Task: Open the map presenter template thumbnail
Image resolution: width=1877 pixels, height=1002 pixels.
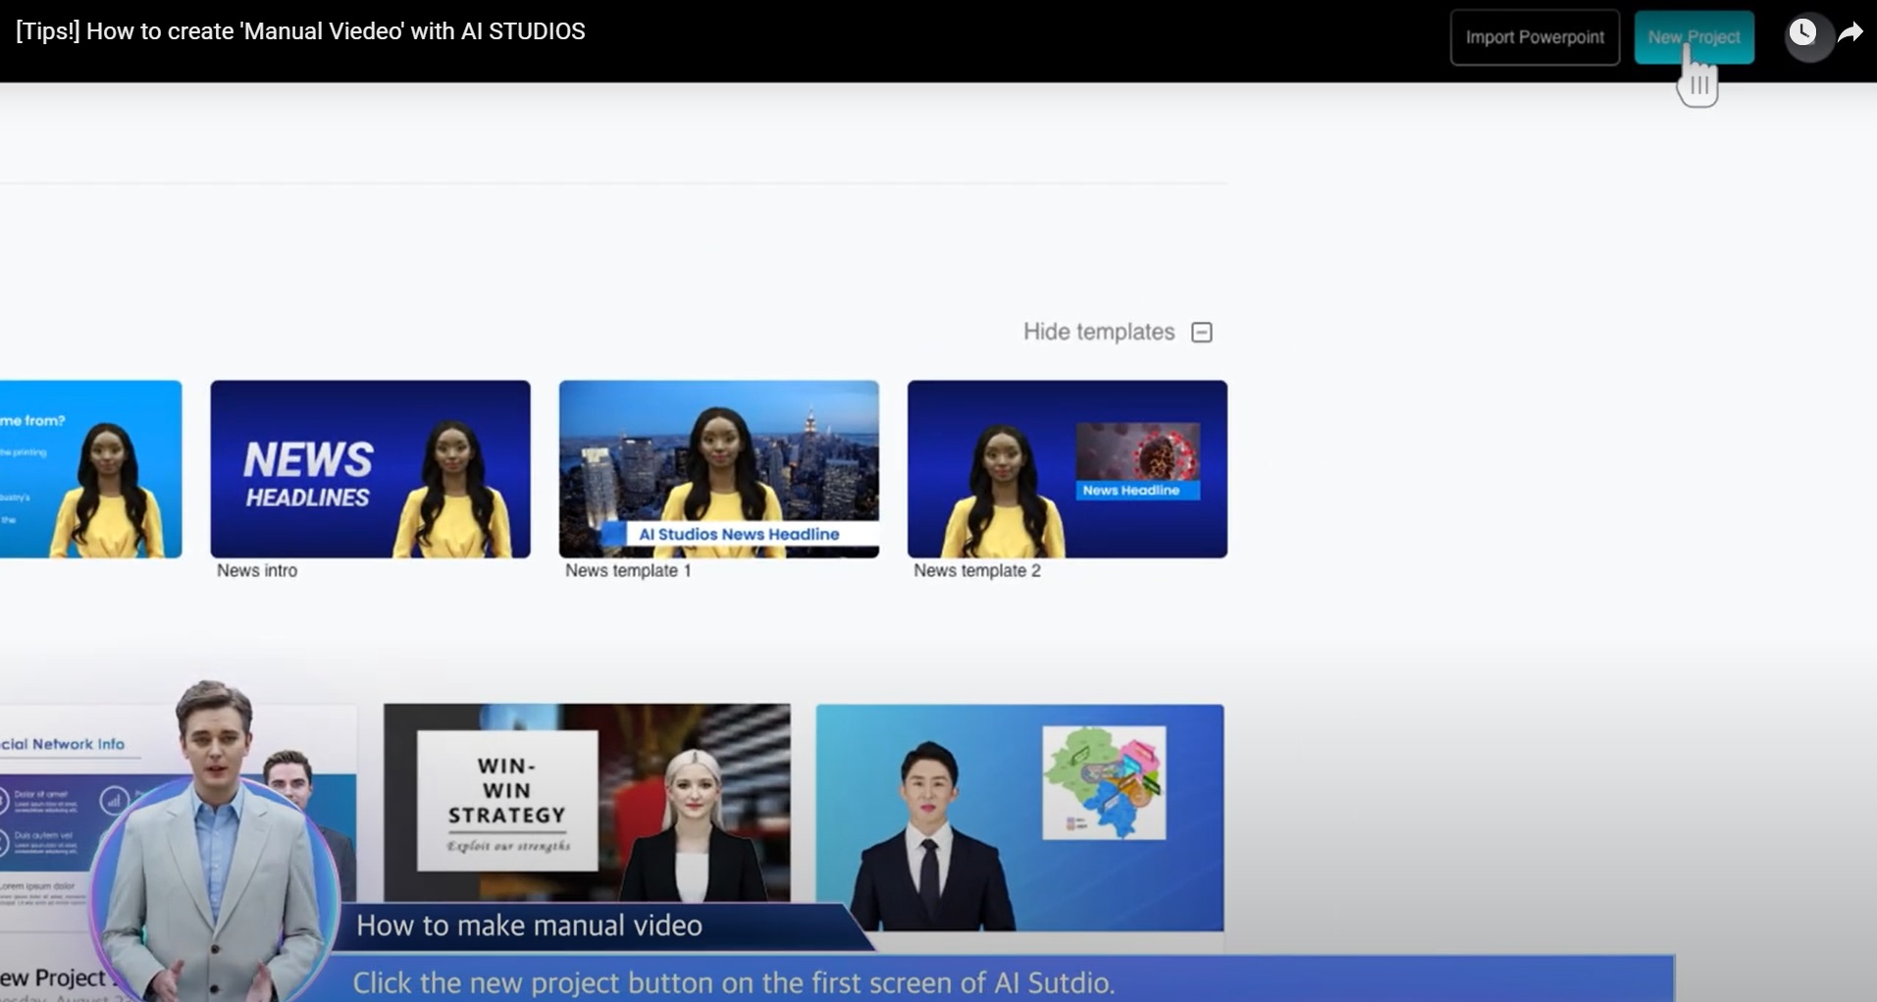Action: (1020, 817)
